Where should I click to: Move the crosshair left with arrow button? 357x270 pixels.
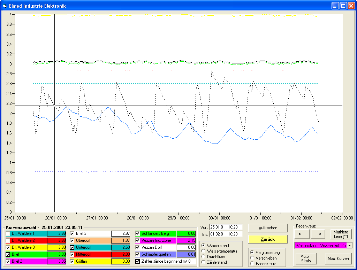[x=302, y=234]
